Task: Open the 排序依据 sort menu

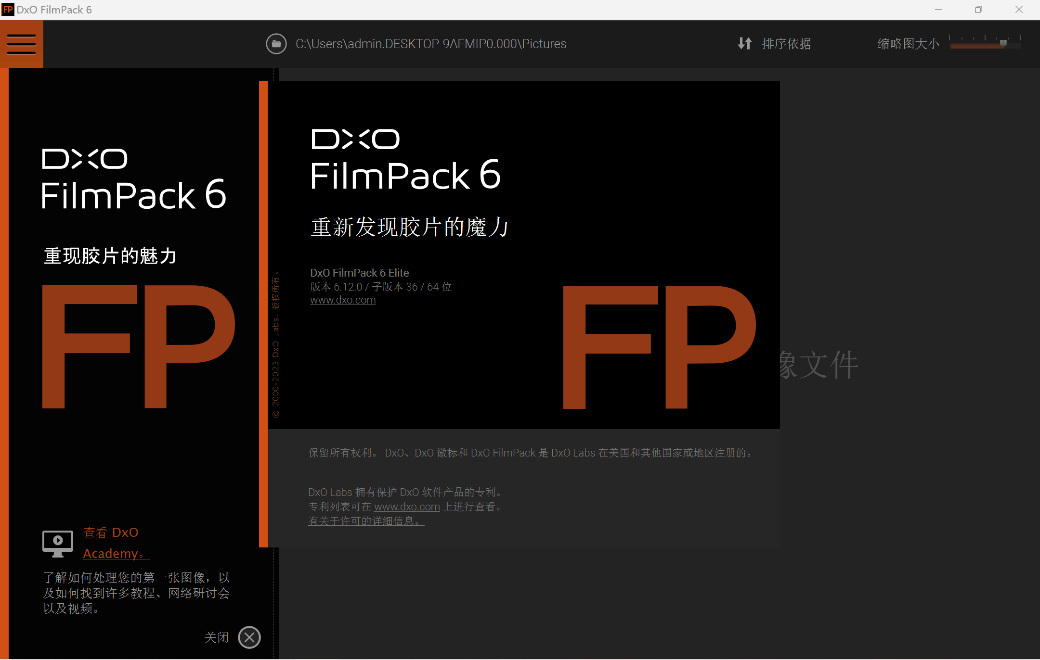Action: [x=787, y=44]
